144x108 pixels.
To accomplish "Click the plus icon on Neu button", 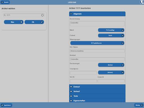I will [21, 22].
